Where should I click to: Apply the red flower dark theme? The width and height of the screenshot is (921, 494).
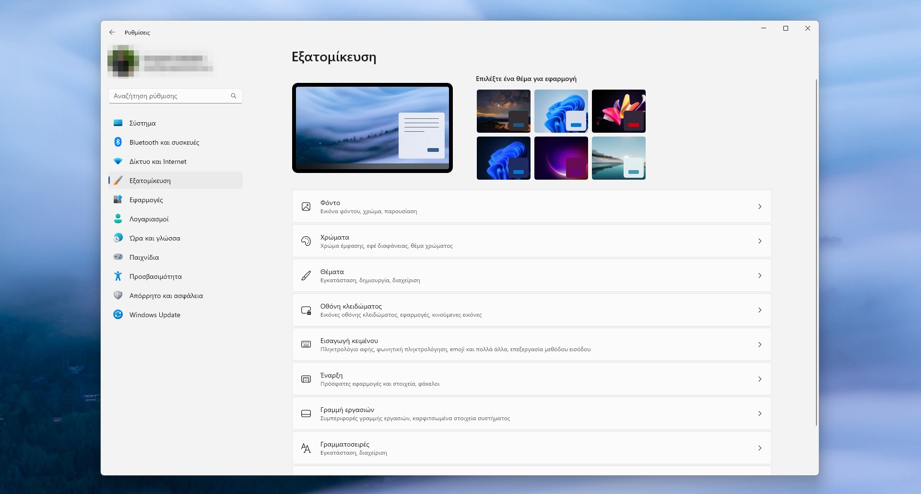pyautogui.click(x=618, y=111)
